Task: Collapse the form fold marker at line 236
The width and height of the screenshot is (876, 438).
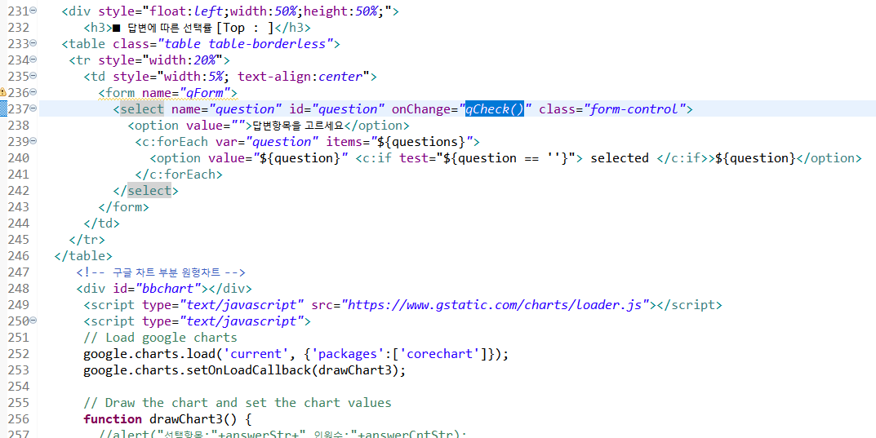Action: click(33, 92)
